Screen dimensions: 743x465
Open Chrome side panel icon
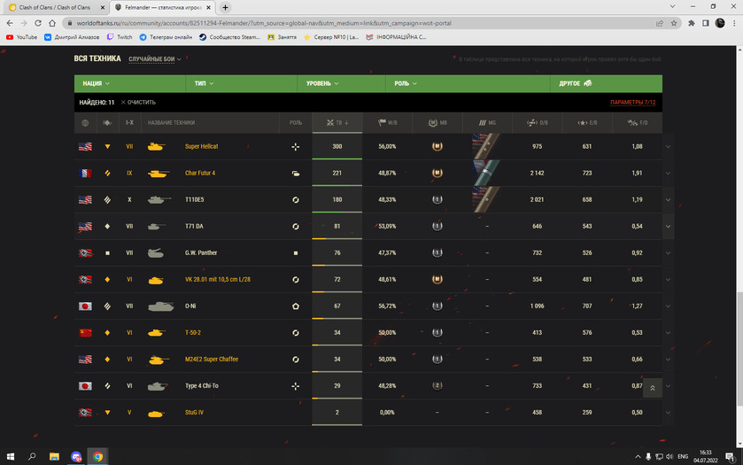coord(706,23)
